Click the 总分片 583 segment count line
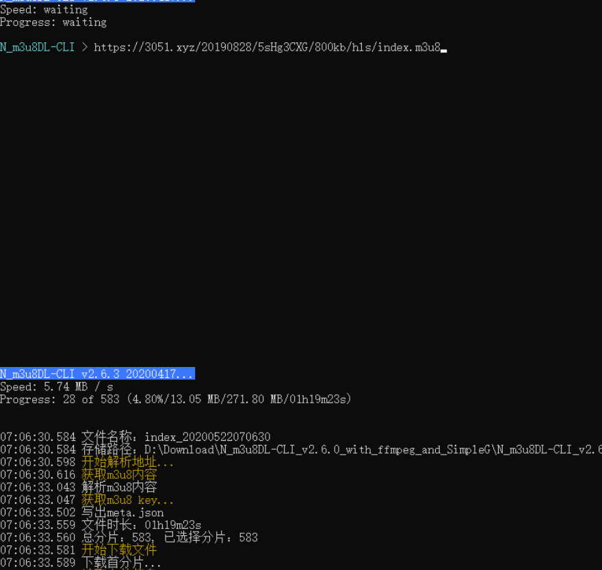The height and width of the screenshot is (570, 602). pos(168,537)
